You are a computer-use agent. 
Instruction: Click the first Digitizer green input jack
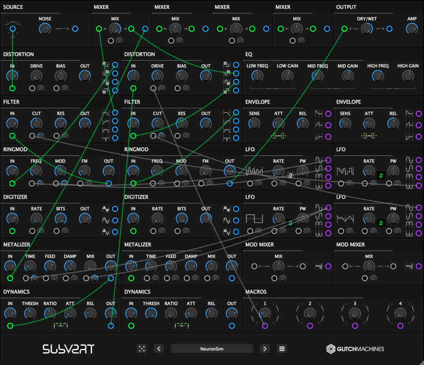tap(12, 231)
